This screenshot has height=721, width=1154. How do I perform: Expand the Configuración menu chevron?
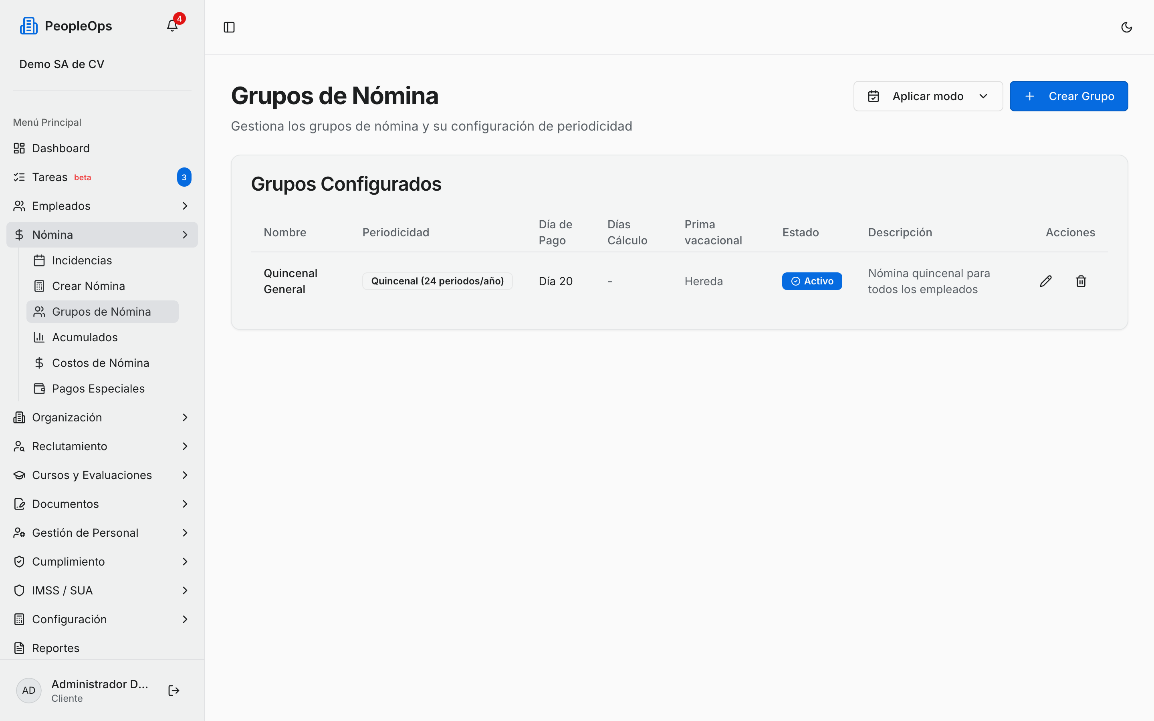(185, 619)
